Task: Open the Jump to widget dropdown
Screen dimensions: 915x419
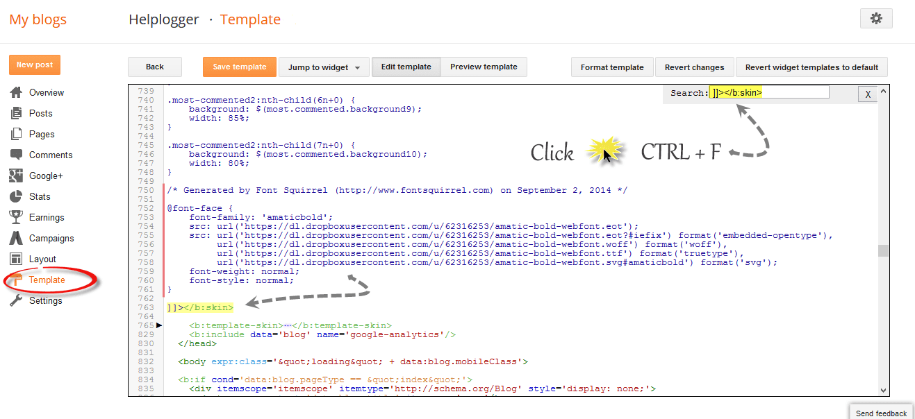Action: click(324, 67)
